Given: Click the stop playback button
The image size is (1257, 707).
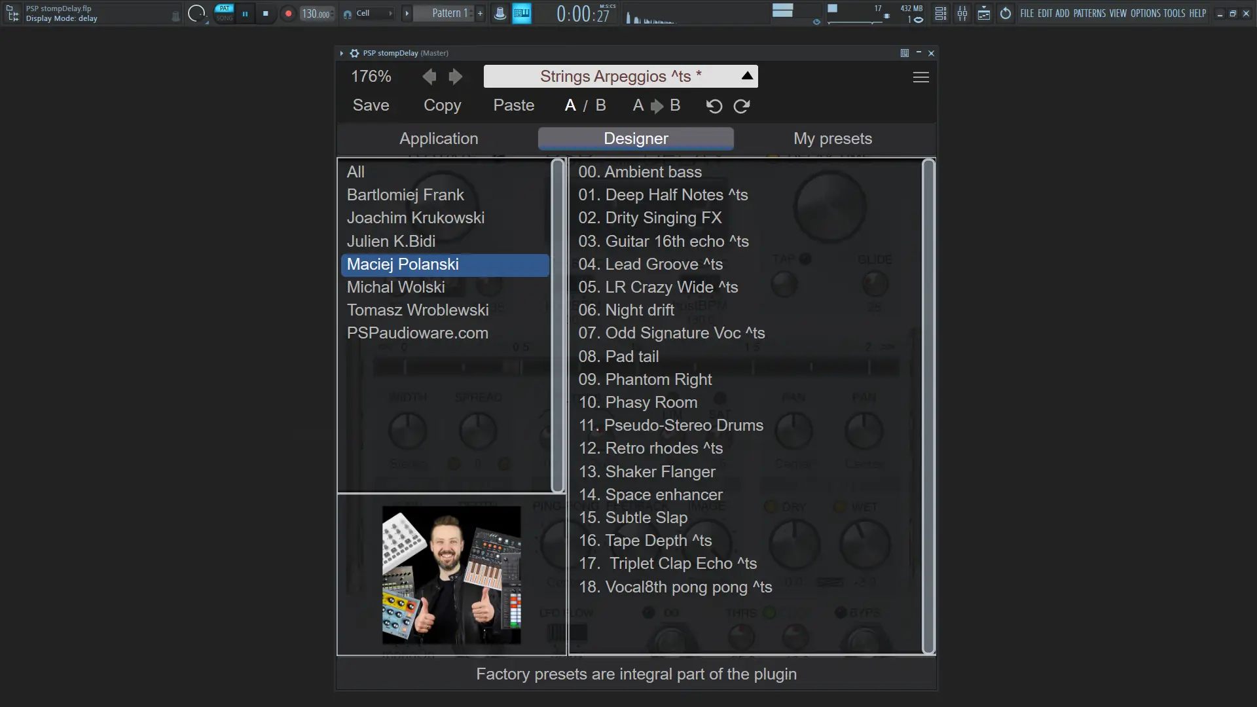Looking at the screenshot, I should 265,13.
